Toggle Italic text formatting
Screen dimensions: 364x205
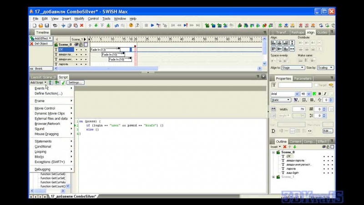(x=325, y=94)
